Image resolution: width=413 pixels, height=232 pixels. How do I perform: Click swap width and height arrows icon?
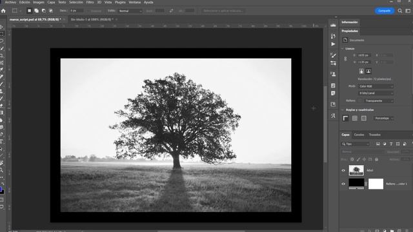pyautogui.click(x=171, y=11)
